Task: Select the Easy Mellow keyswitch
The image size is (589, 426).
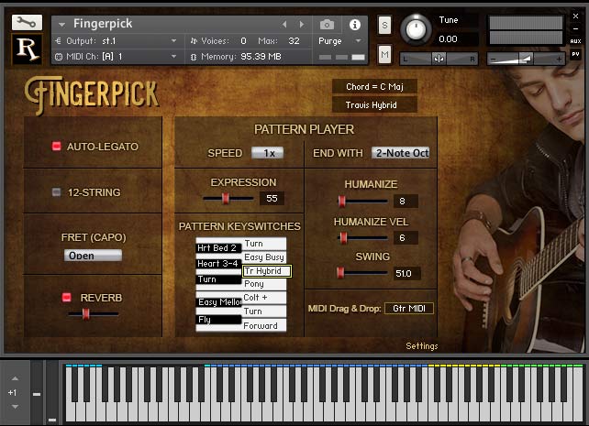Action: pyautogui.click(x=219, y=302)
